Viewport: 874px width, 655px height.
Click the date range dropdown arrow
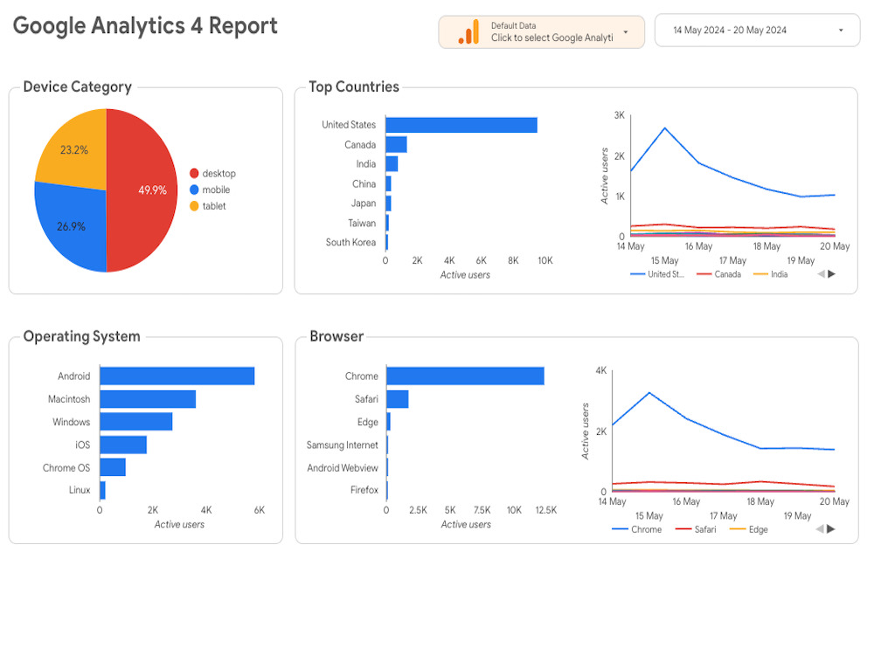[x=841, y=30]
